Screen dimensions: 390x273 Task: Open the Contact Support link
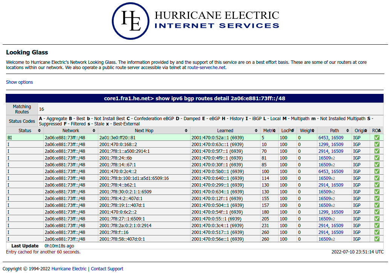click(x=107, y=269)
